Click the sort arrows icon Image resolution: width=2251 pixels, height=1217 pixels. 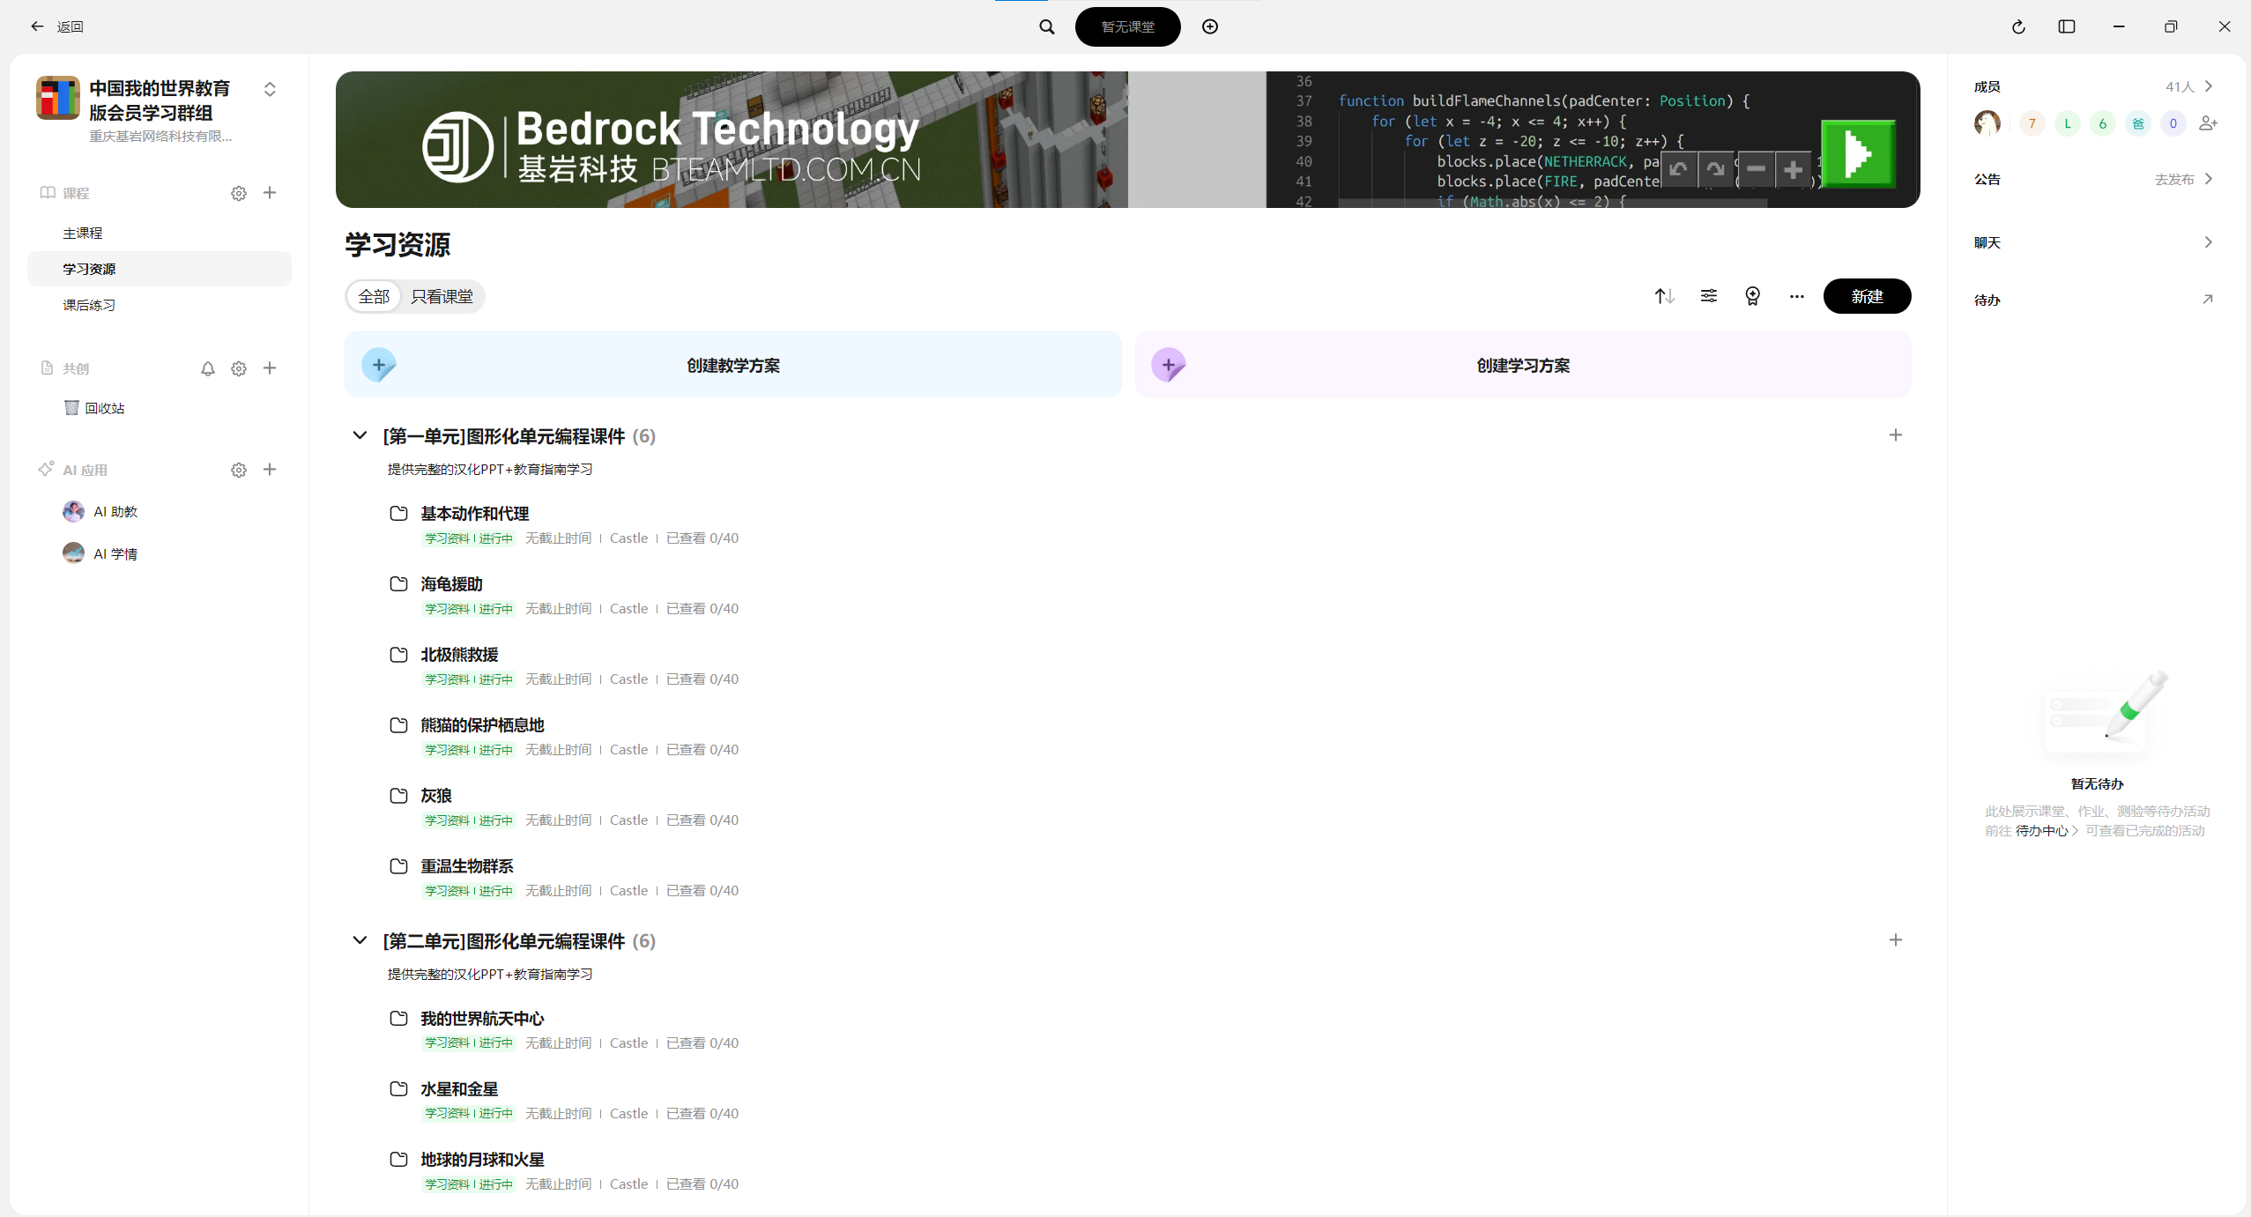coord(1664,296)
